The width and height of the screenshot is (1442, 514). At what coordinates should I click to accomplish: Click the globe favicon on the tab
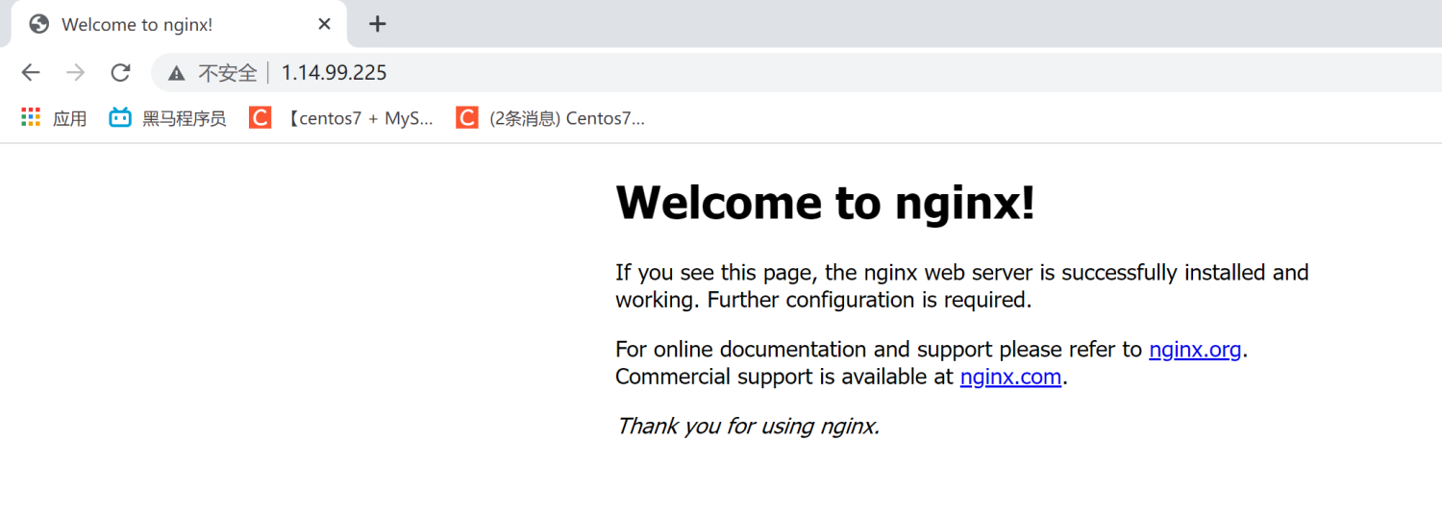click(x=39, y=24)
